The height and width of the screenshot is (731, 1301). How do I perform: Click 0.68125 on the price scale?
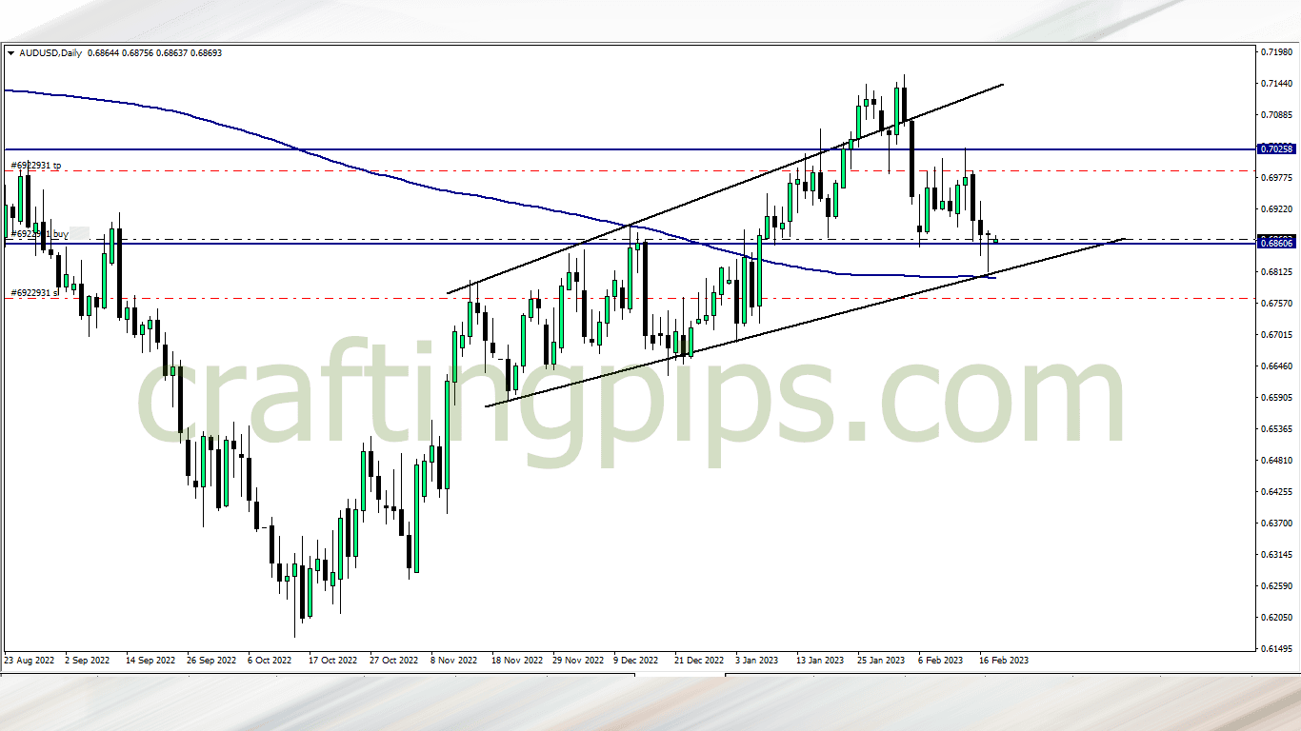(x=1276, y=271)
